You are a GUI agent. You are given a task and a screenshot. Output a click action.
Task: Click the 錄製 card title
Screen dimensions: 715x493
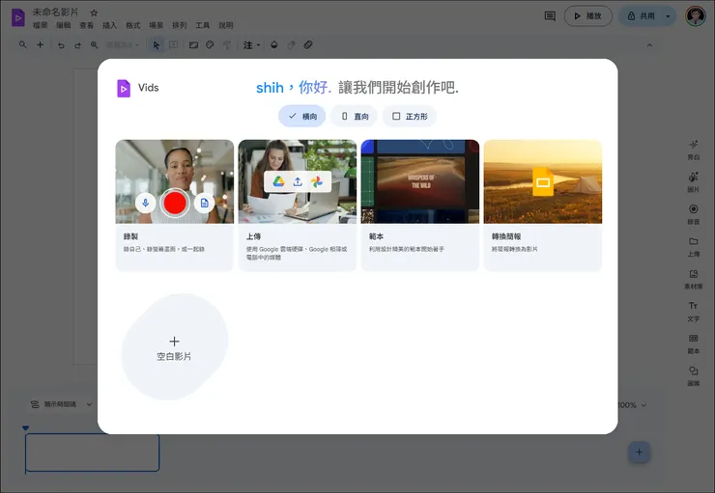click(130, 236)
